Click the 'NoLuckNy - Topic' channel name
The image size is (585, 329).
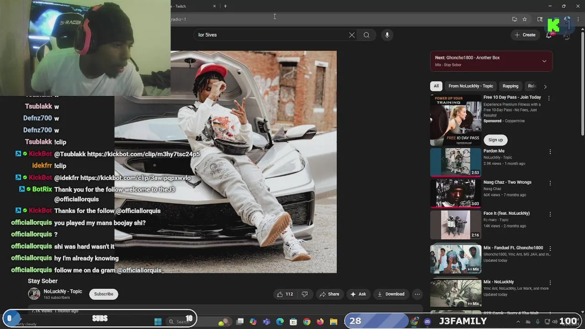(x=63, y=292)
